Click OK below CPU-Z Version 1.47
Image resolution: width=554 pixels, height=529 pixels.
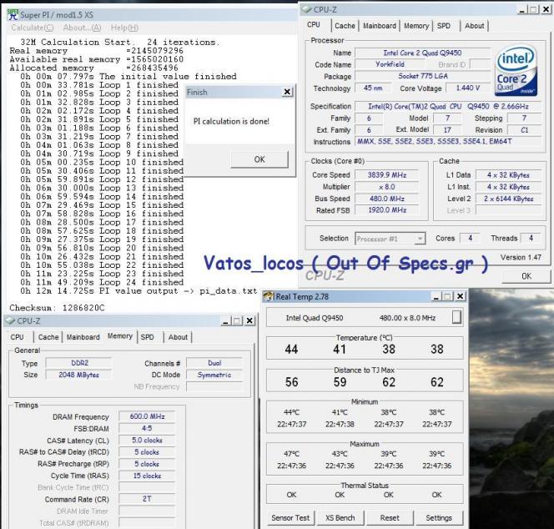pos(526,275)
